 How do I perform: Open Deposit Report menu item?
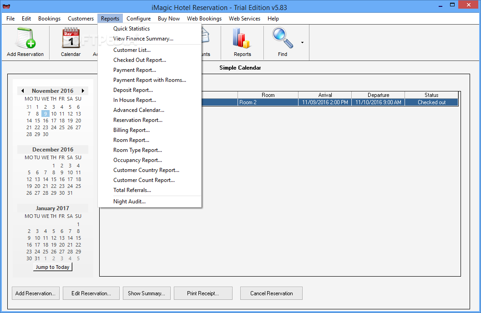pyautogui.click(x=150, y=90)
